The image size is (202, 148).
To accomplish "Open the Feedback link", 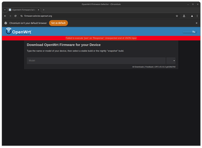I will click(149, 67).
